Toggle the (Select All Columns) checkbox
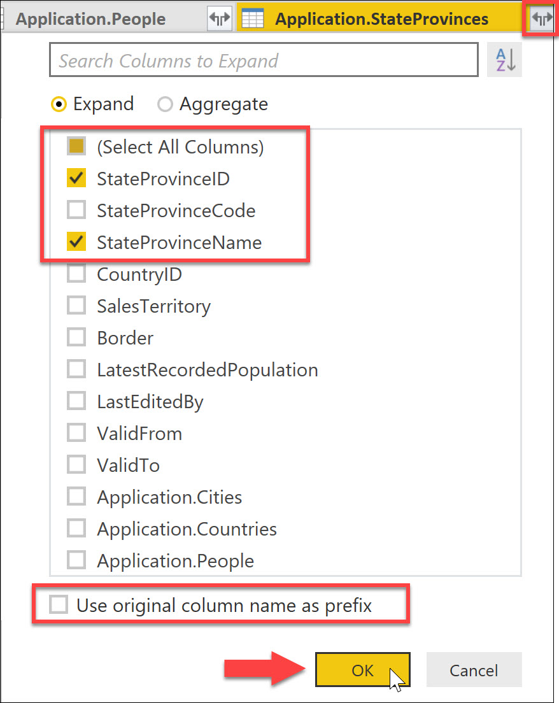Viewport: 559px width, 703px height. pyautogui.click(x=76, y=146)
